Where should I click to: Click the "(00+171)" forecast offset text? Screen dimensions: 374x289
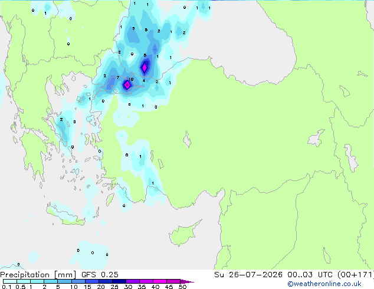(x=355, y=275)
